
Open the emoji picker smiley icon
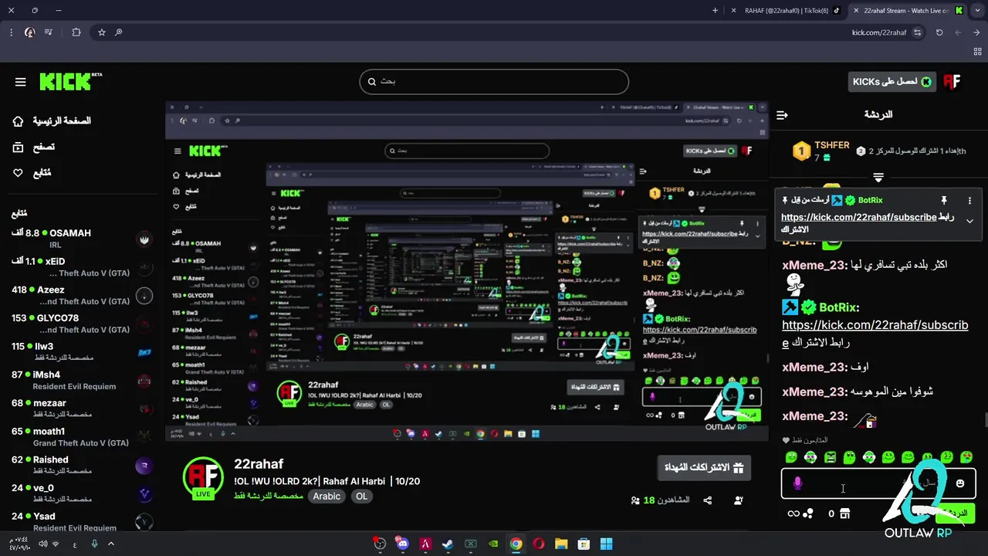pos(959,483)
